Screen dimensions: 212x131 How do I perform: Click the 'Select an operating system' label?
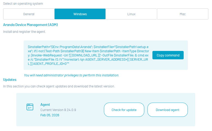tap(23, 4)
